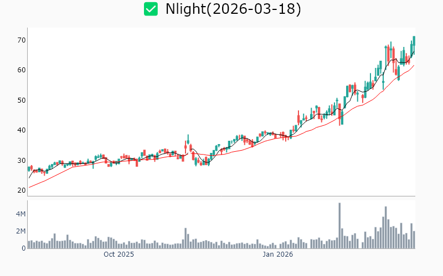
Task: Click the rightmost volume bar
Action: [x=414, y=240]
